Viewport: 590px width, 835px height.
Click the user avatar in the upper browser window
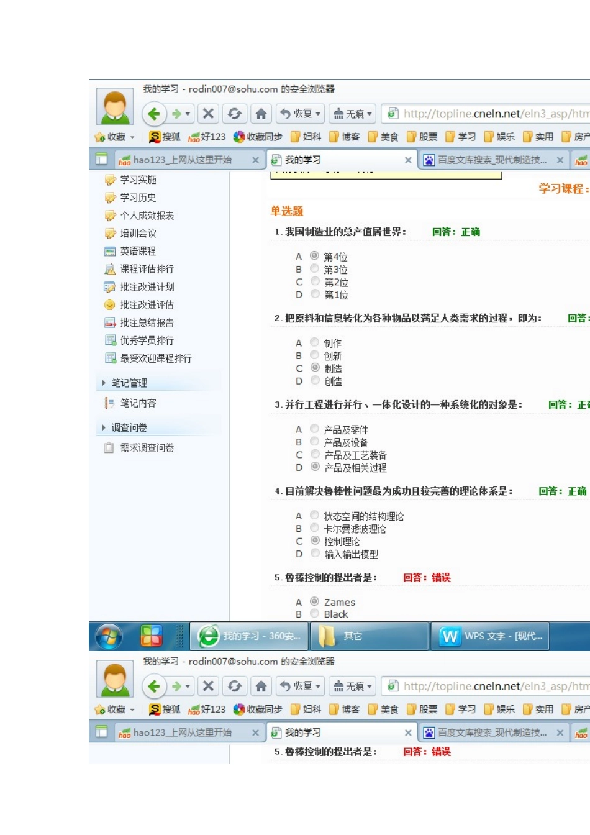pos(116,107)
